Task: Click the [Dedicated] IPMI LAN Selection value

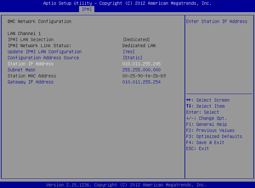Action: coord(136,40)
